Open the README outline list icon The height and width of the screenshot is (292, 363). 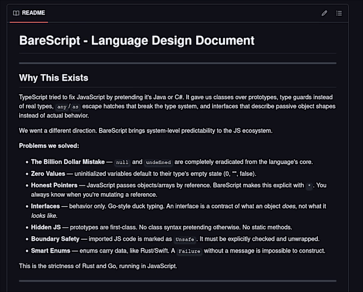pos(339,13)
